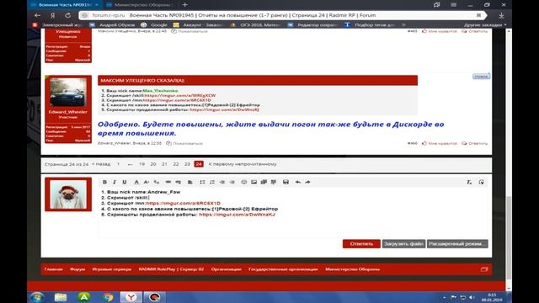The height and width of the screenshot is (303, 539).
Task: Switch to the 'Министерство Обороны' browser tab
Action: 141,5
